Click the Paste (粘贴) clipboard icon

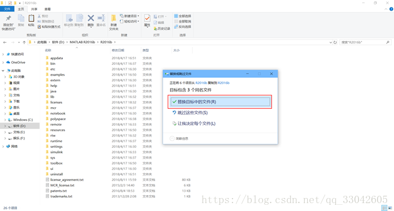coord(31,19)
